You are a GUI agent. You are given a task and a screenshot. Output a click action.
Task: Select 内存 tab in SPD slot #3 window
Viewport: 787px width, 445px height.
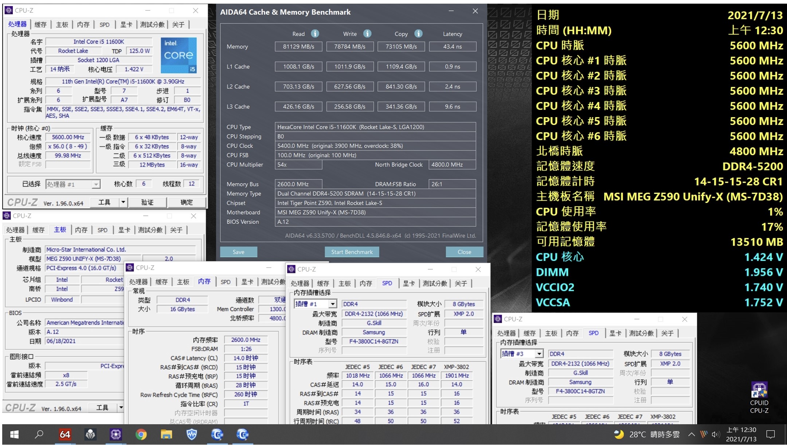click(x=572, y=333)
